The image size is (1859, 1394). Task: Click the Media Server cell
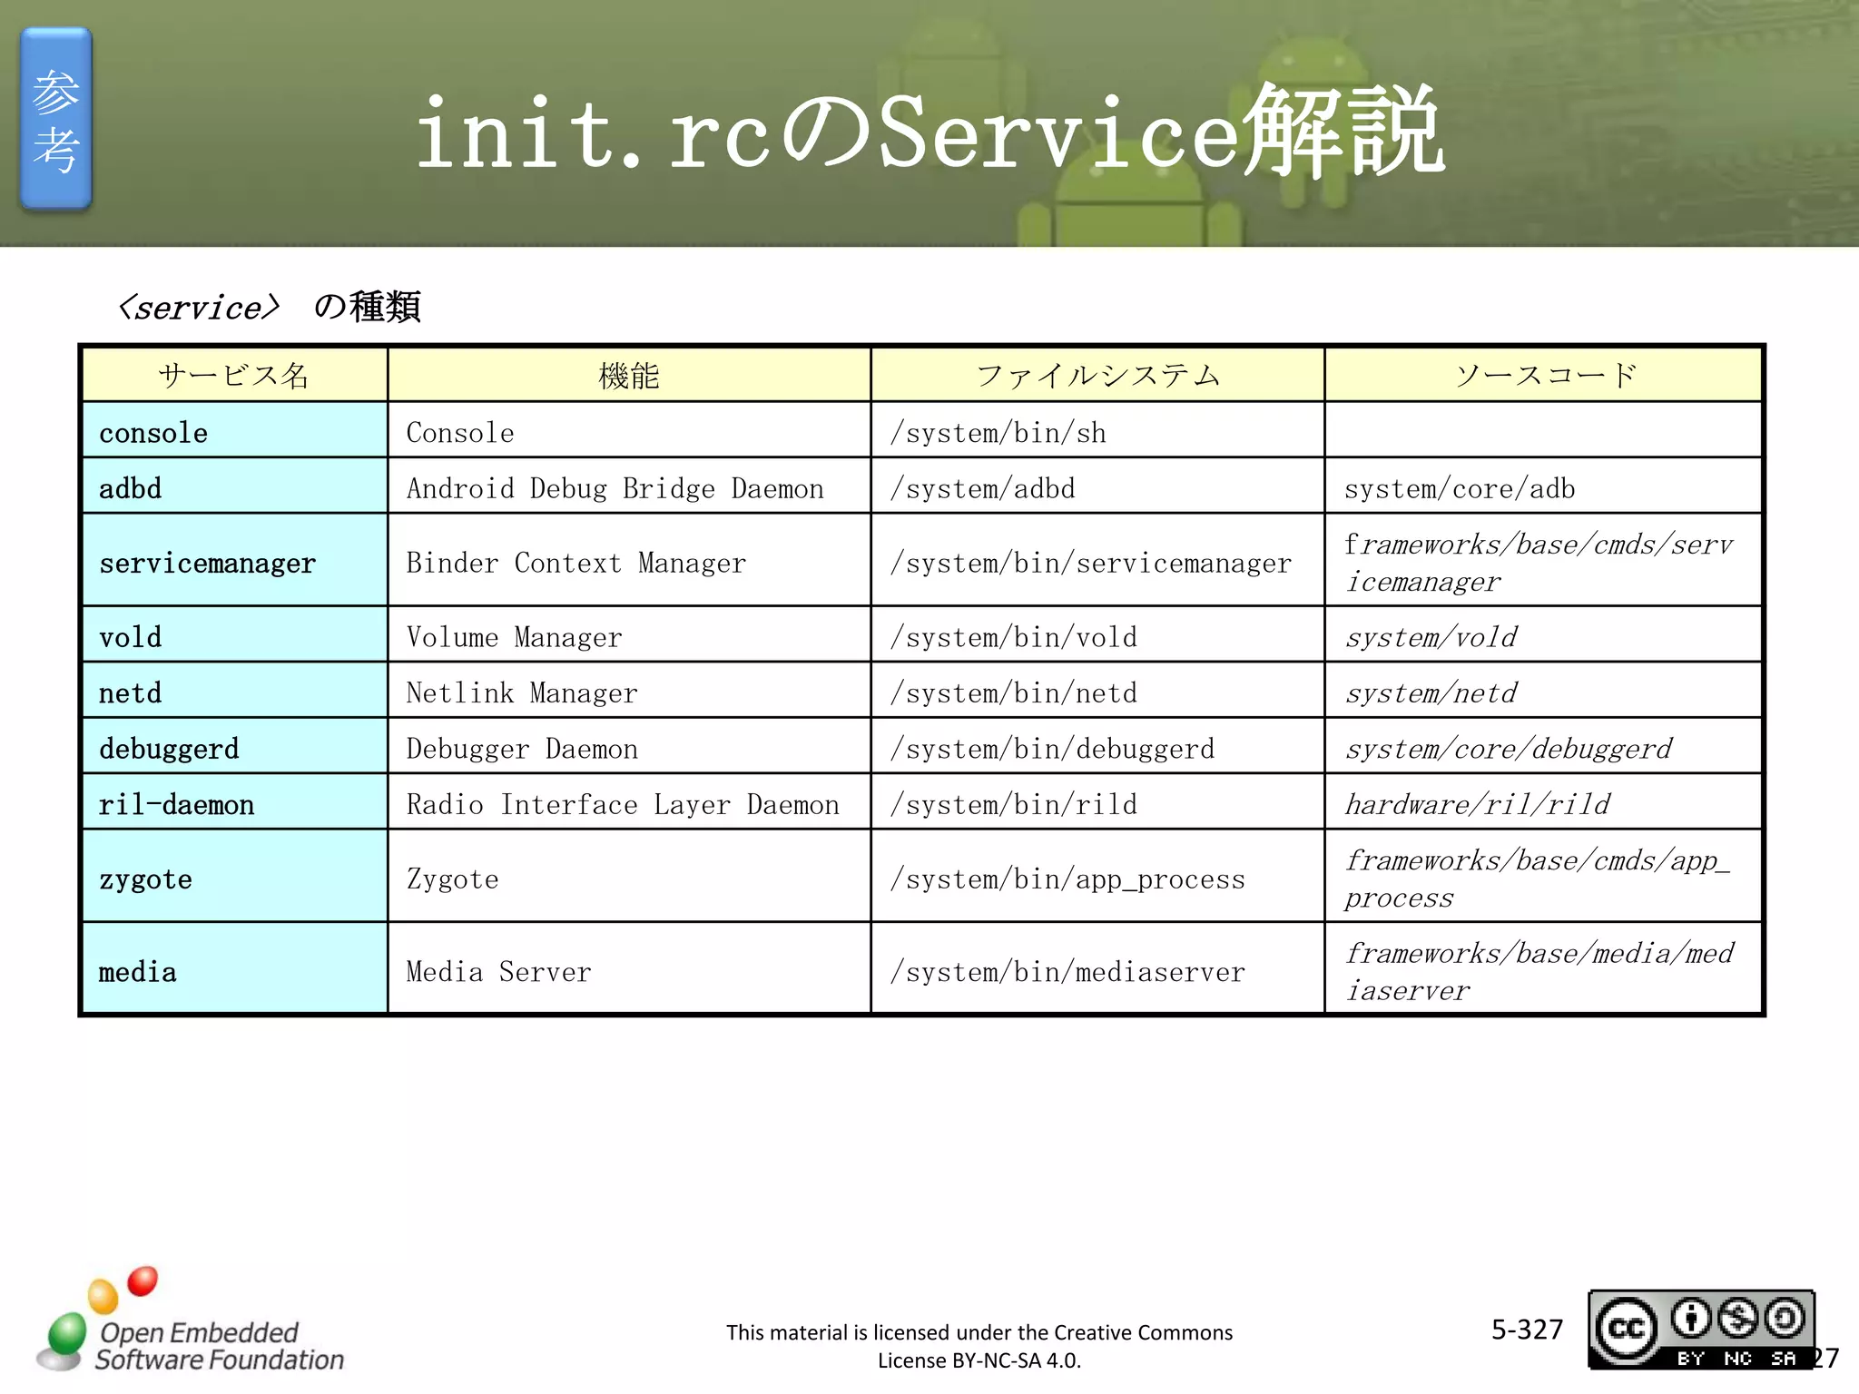pyautogui.click(x=629, y=968)
